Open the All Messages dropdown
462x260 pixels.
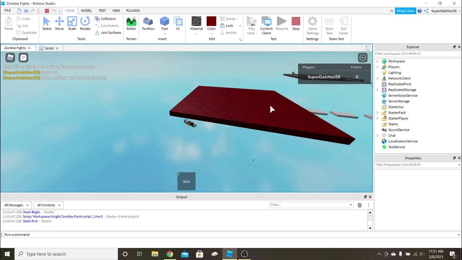tap(16, 205)
